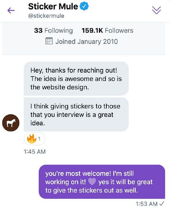Click the @stickermule handle
Screen dimensions: 170x209
click(x=46, y=16)
